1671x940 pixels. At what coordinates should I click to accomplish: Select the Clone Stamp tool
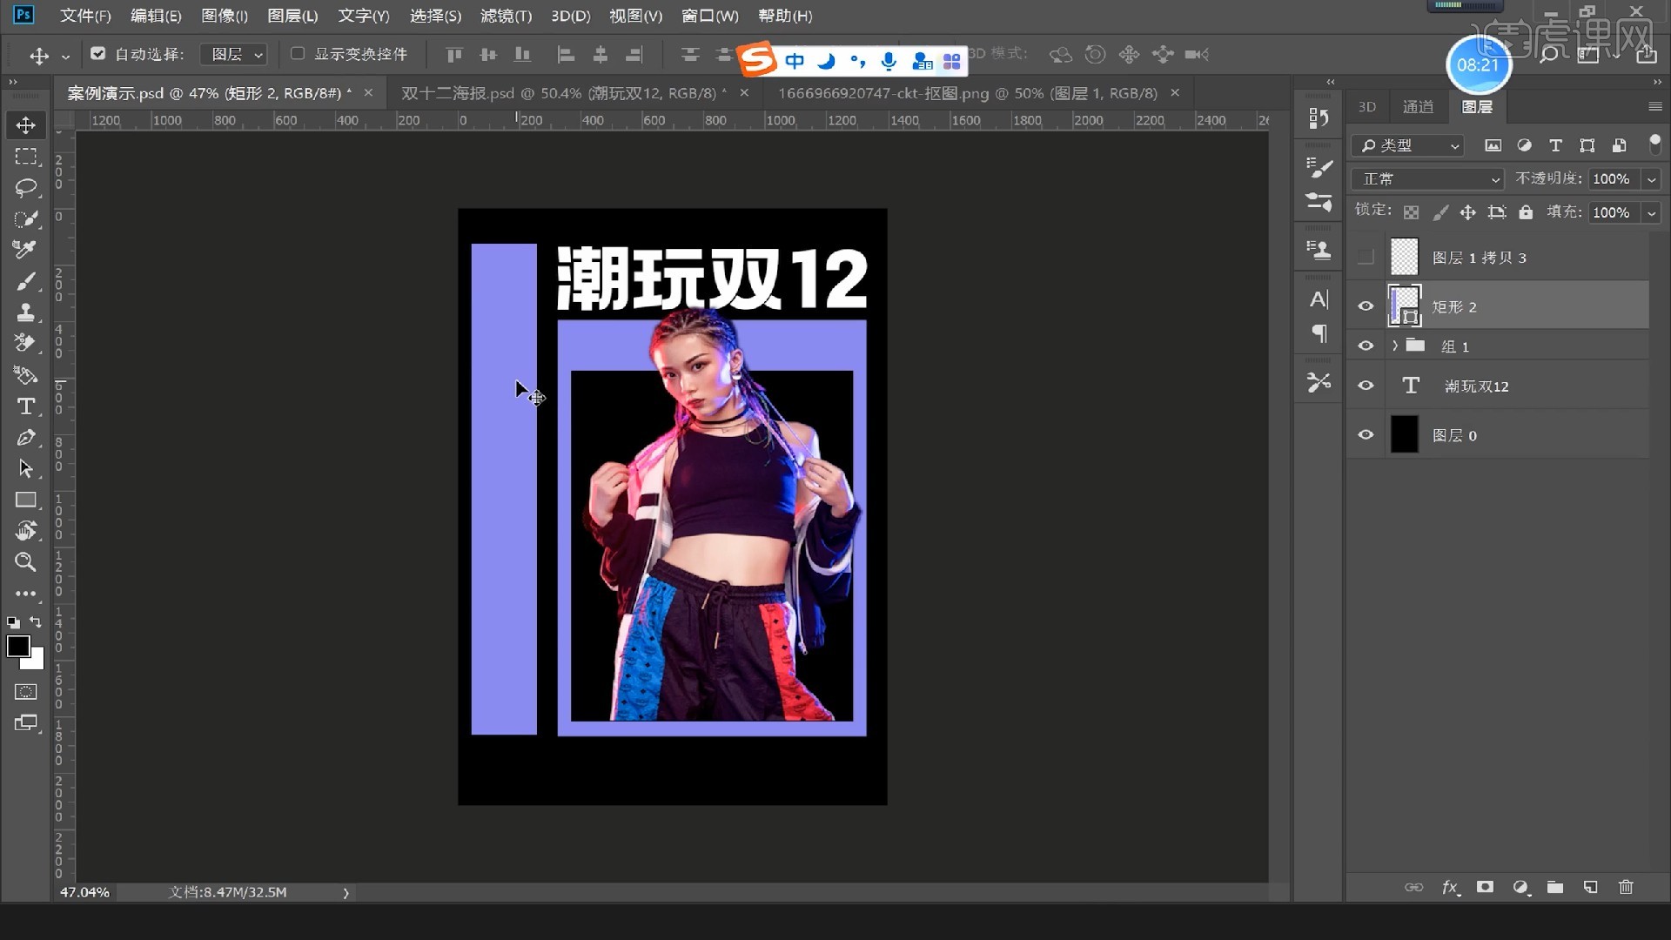25,312
